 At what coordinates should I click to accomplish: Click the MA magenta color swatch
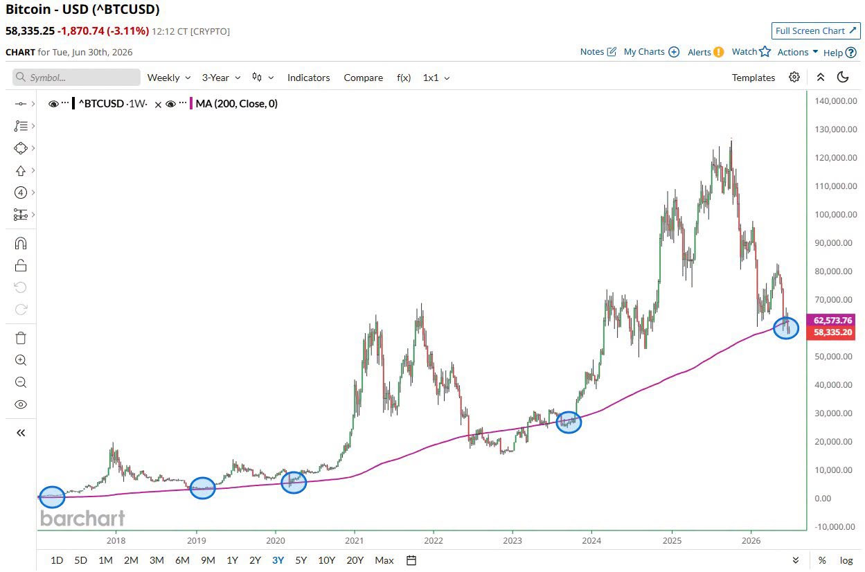tap(190, 104)
